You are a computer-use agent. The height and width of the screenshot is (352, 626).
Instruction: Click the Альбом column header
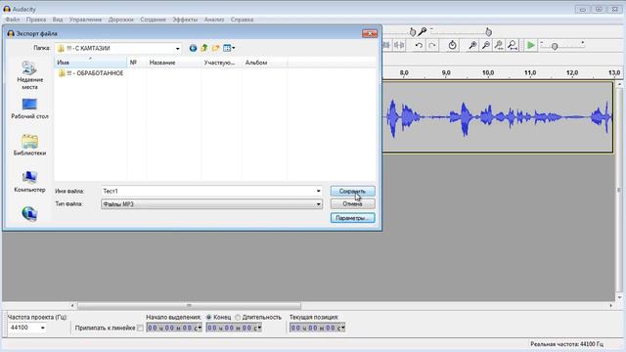pos(264,63)
